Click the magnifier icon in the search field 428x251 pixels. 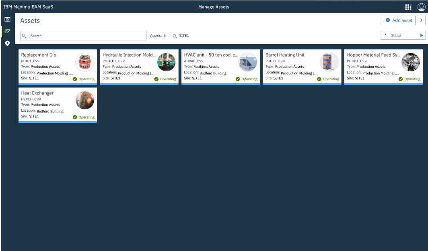(x=24, y=36)
